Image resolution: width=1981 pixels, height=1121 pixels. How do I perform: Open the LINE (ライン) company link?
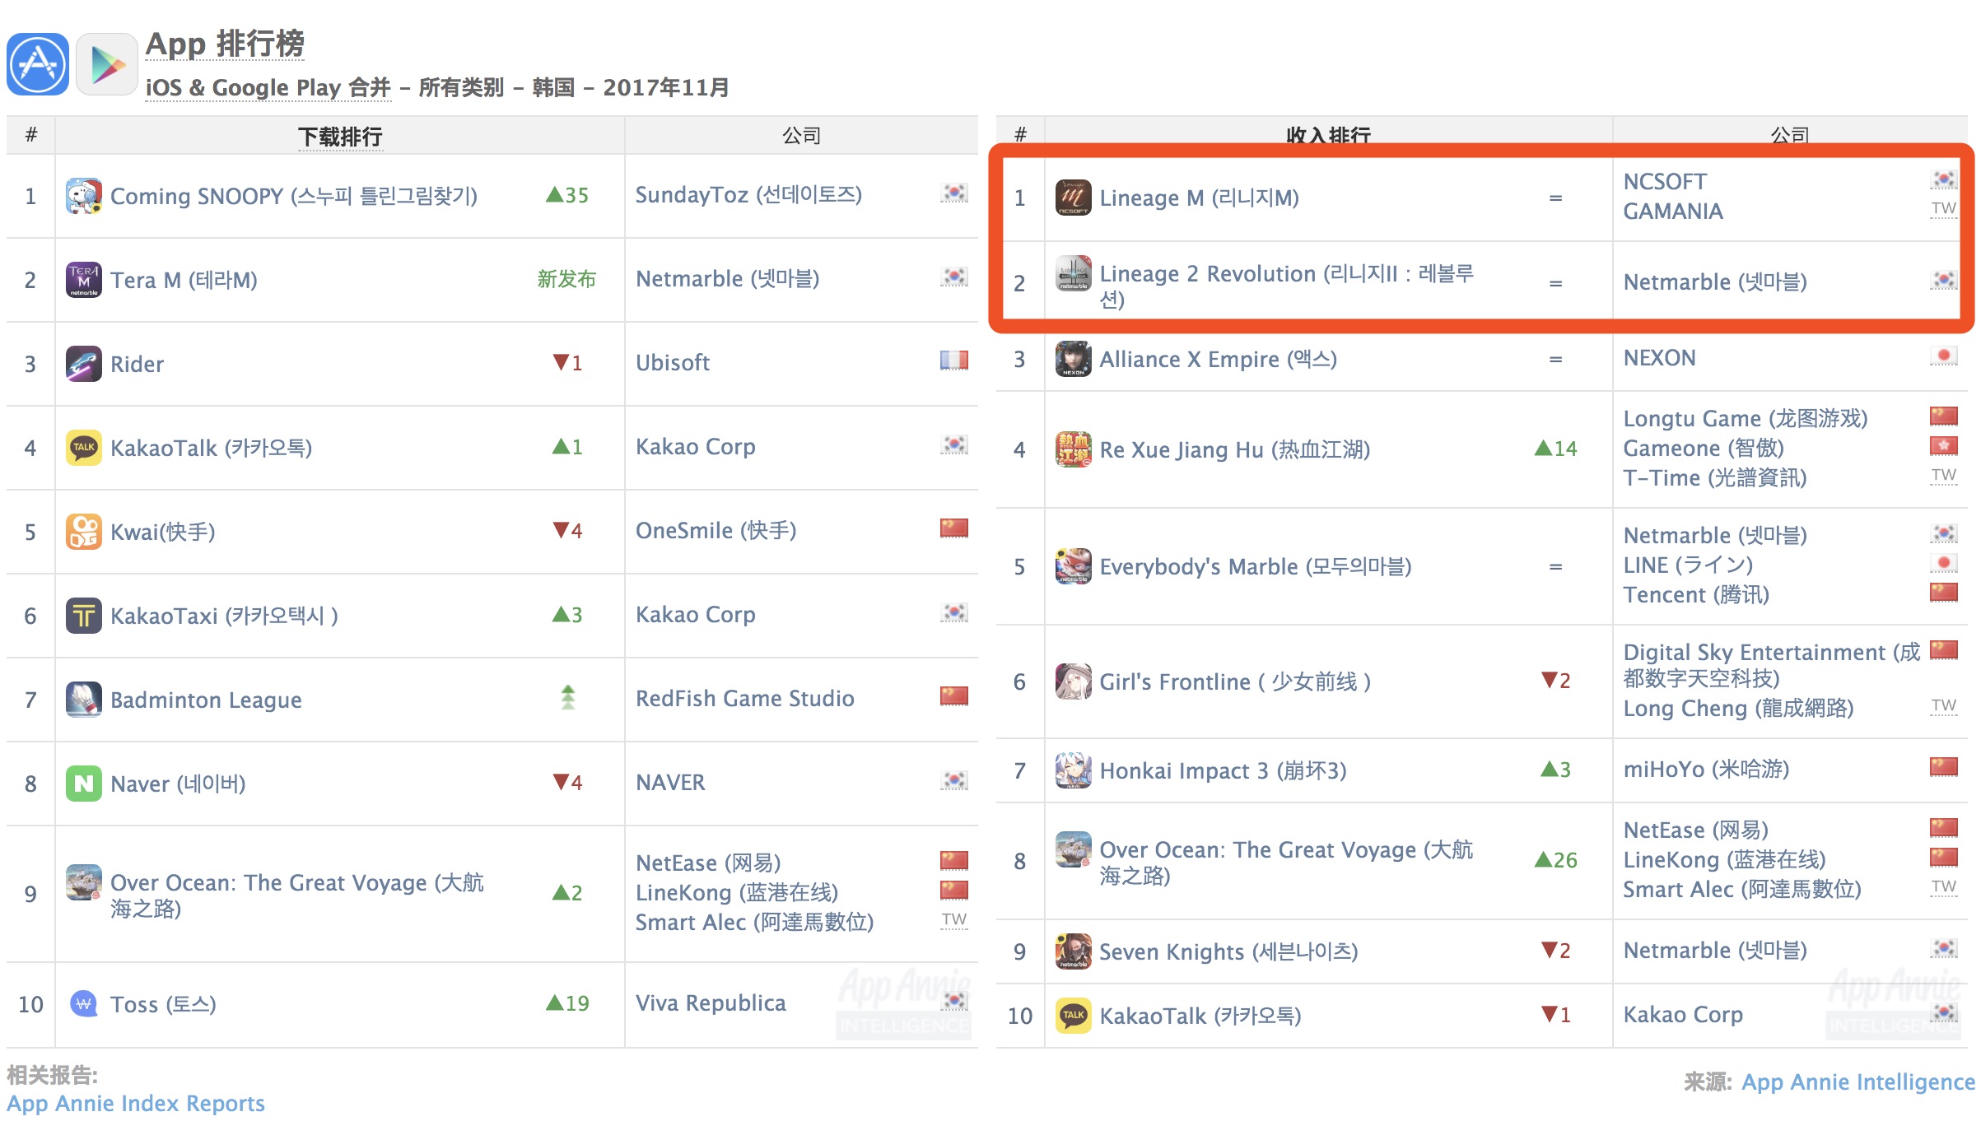tap(1688, 565)
